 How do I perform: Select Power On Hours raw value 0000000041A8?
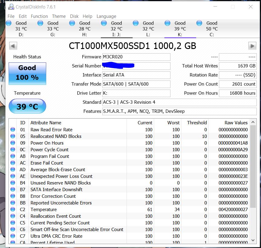(x=233, y=143)
